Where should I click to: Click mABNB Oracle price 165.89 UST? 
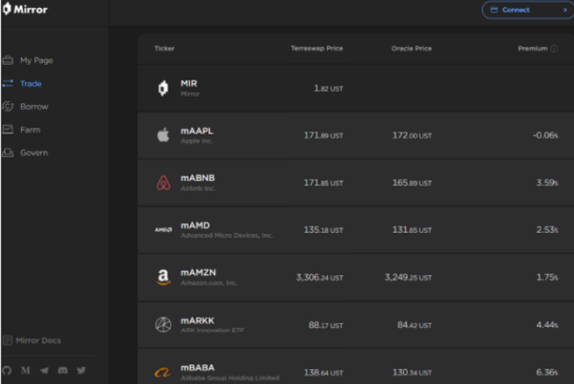click(x=412, y=183)
